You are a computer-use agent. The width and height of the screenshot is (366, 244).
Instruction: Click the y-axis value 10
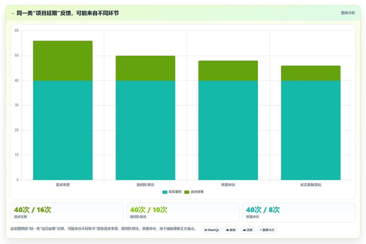17,155
